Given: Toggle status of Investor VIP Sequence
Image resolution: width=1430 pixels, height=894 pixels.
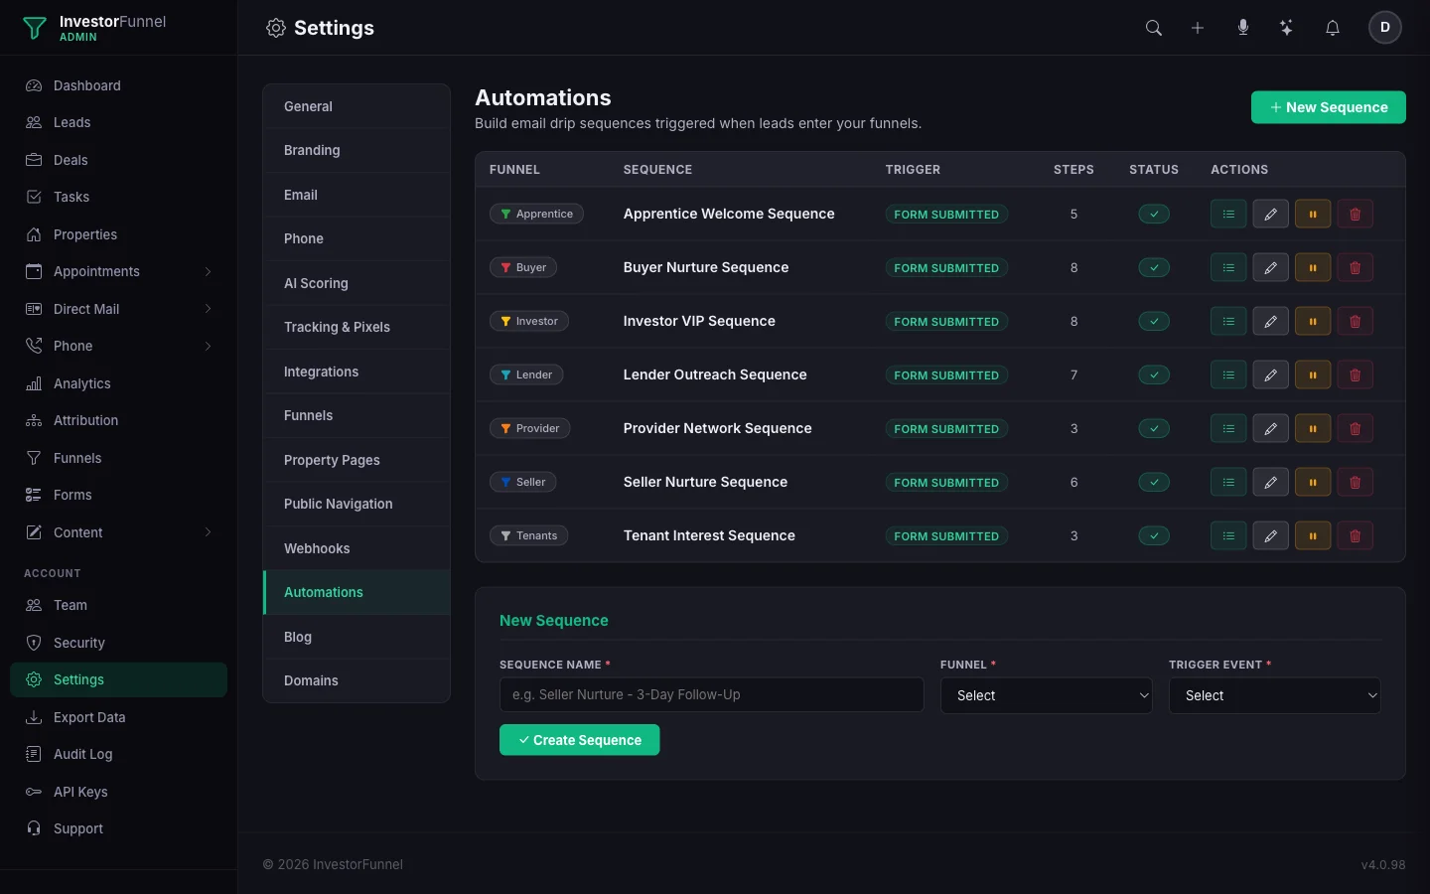Looking at the screenshot, I should point(1154,322).
